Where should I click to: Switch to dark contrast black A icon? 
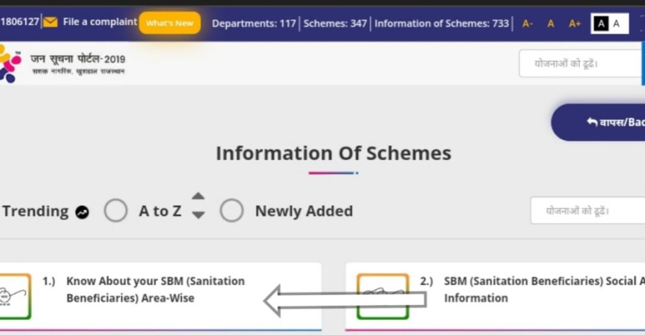tap(600, 23)
